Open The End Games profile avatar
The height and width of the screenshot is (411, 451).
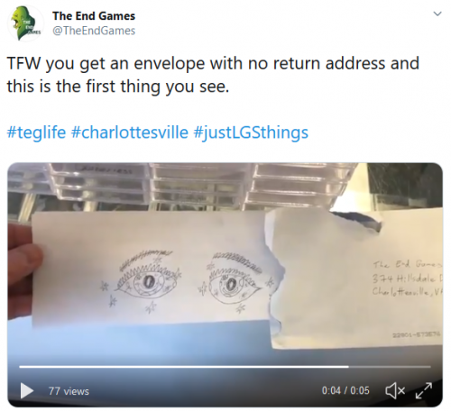25,23
